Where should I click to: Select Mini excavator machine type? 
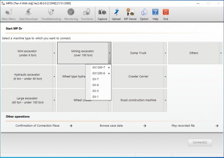tap(27, 53)
